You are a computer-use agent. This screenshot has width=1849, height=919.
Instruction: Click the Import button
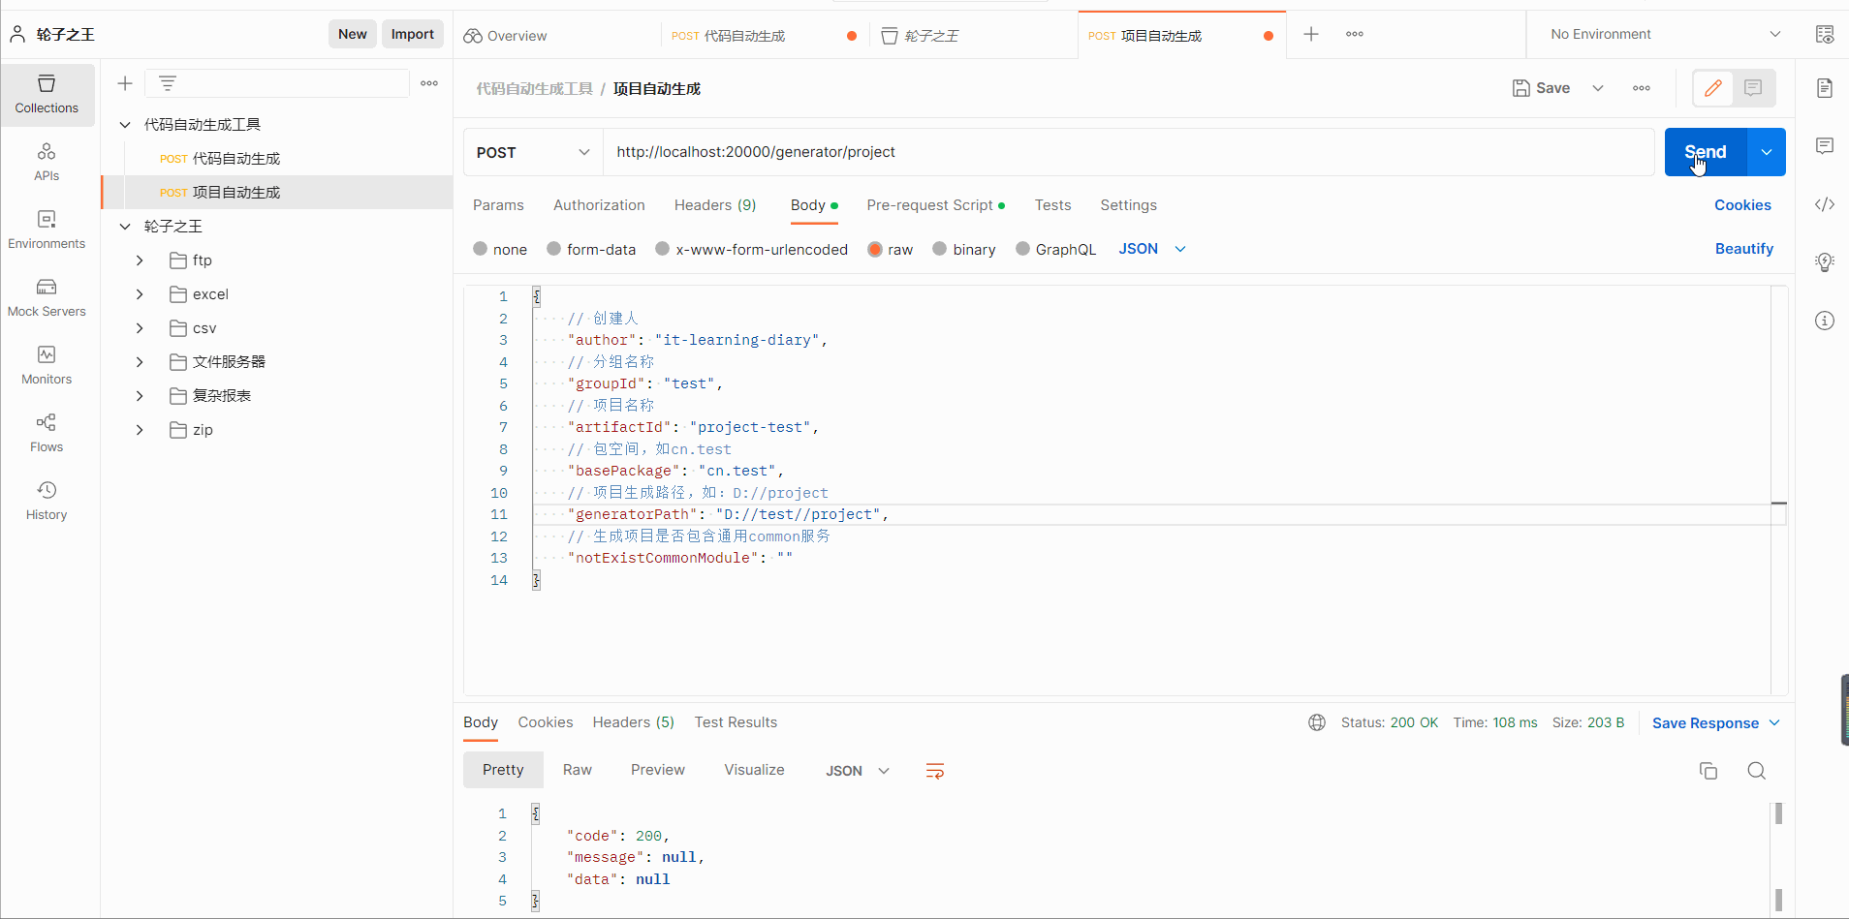tap(413, 34)
